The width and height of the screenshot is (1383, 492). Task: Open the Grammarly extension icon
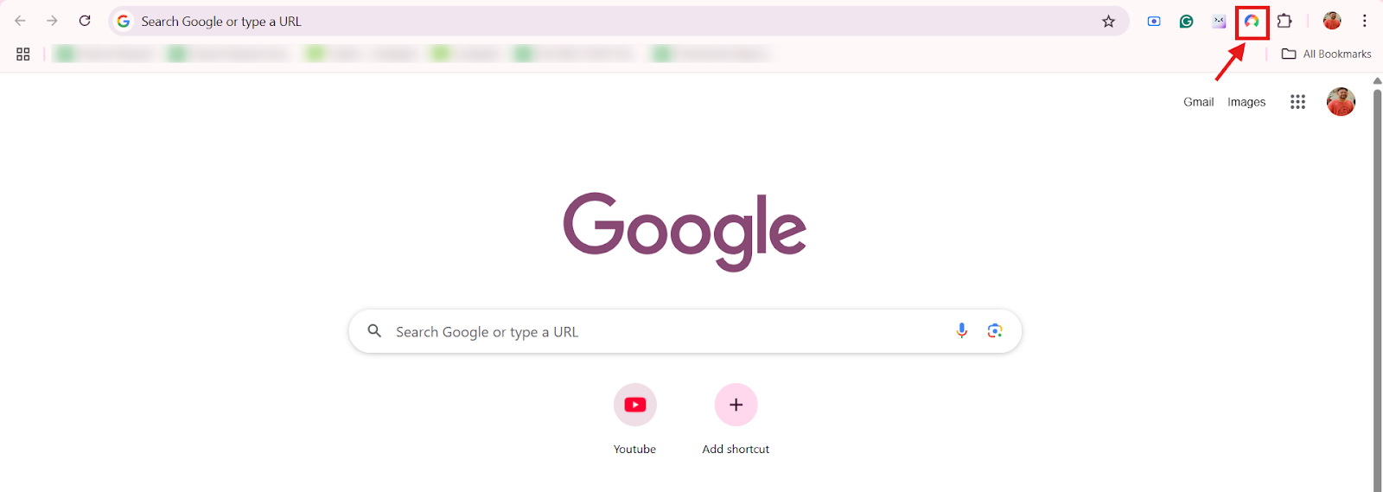pos(1186,22)
